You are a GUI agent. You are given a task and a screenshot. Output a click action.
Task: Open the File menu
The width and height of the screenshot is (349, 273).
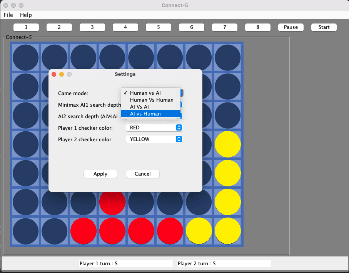click(8, 15)
